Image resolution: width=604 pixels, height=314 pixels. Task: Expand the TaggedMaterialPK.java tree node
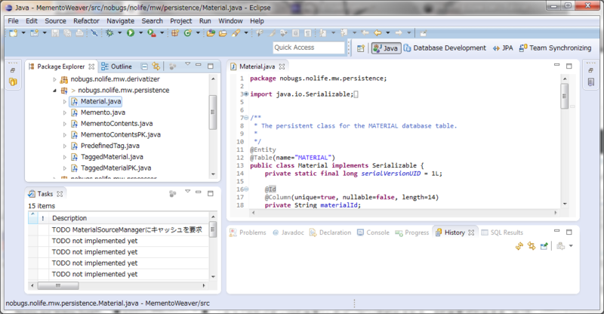point(65,168)
